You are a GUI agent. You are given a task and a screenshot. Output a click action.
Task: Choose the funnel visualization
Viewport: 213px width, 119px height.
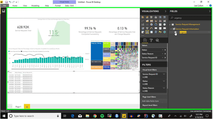(x=147, y=28)
